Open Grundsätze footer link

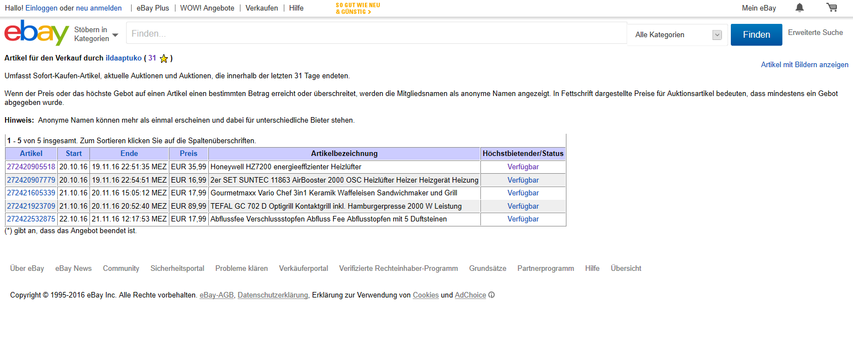[488, 268]
